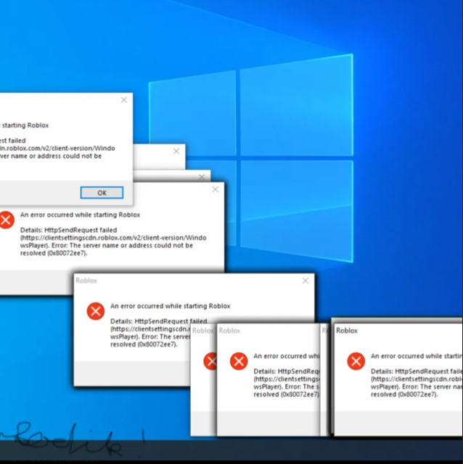Click the truncated 'An error occurred whi' message
Viewport: 463px width, 464px height.
point(287,356)
